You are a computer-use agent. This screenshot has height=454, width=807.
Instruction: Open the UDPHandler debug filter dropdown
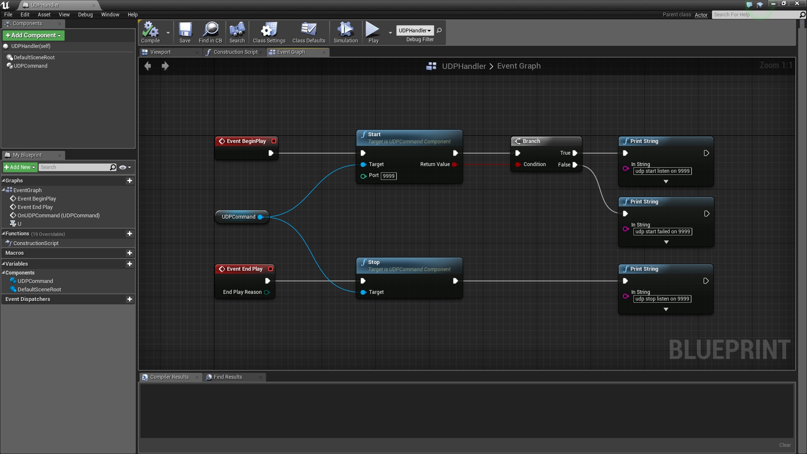pos(414,30)
